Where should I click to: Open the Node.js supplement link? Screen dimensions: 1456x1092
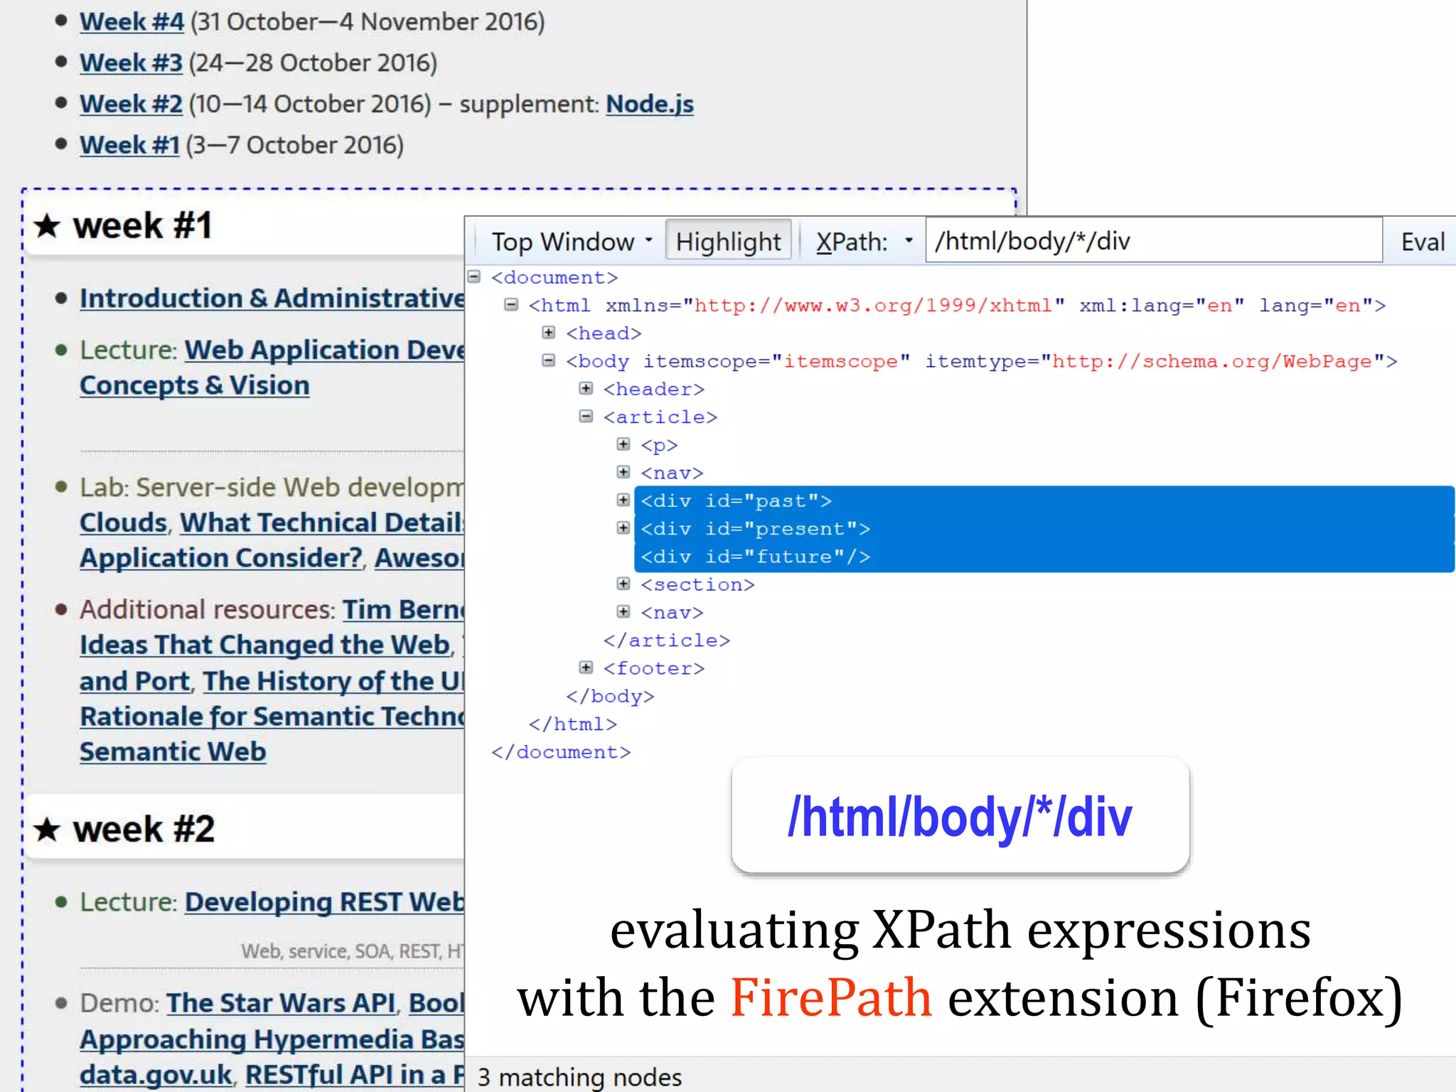[x=650, y=104]
